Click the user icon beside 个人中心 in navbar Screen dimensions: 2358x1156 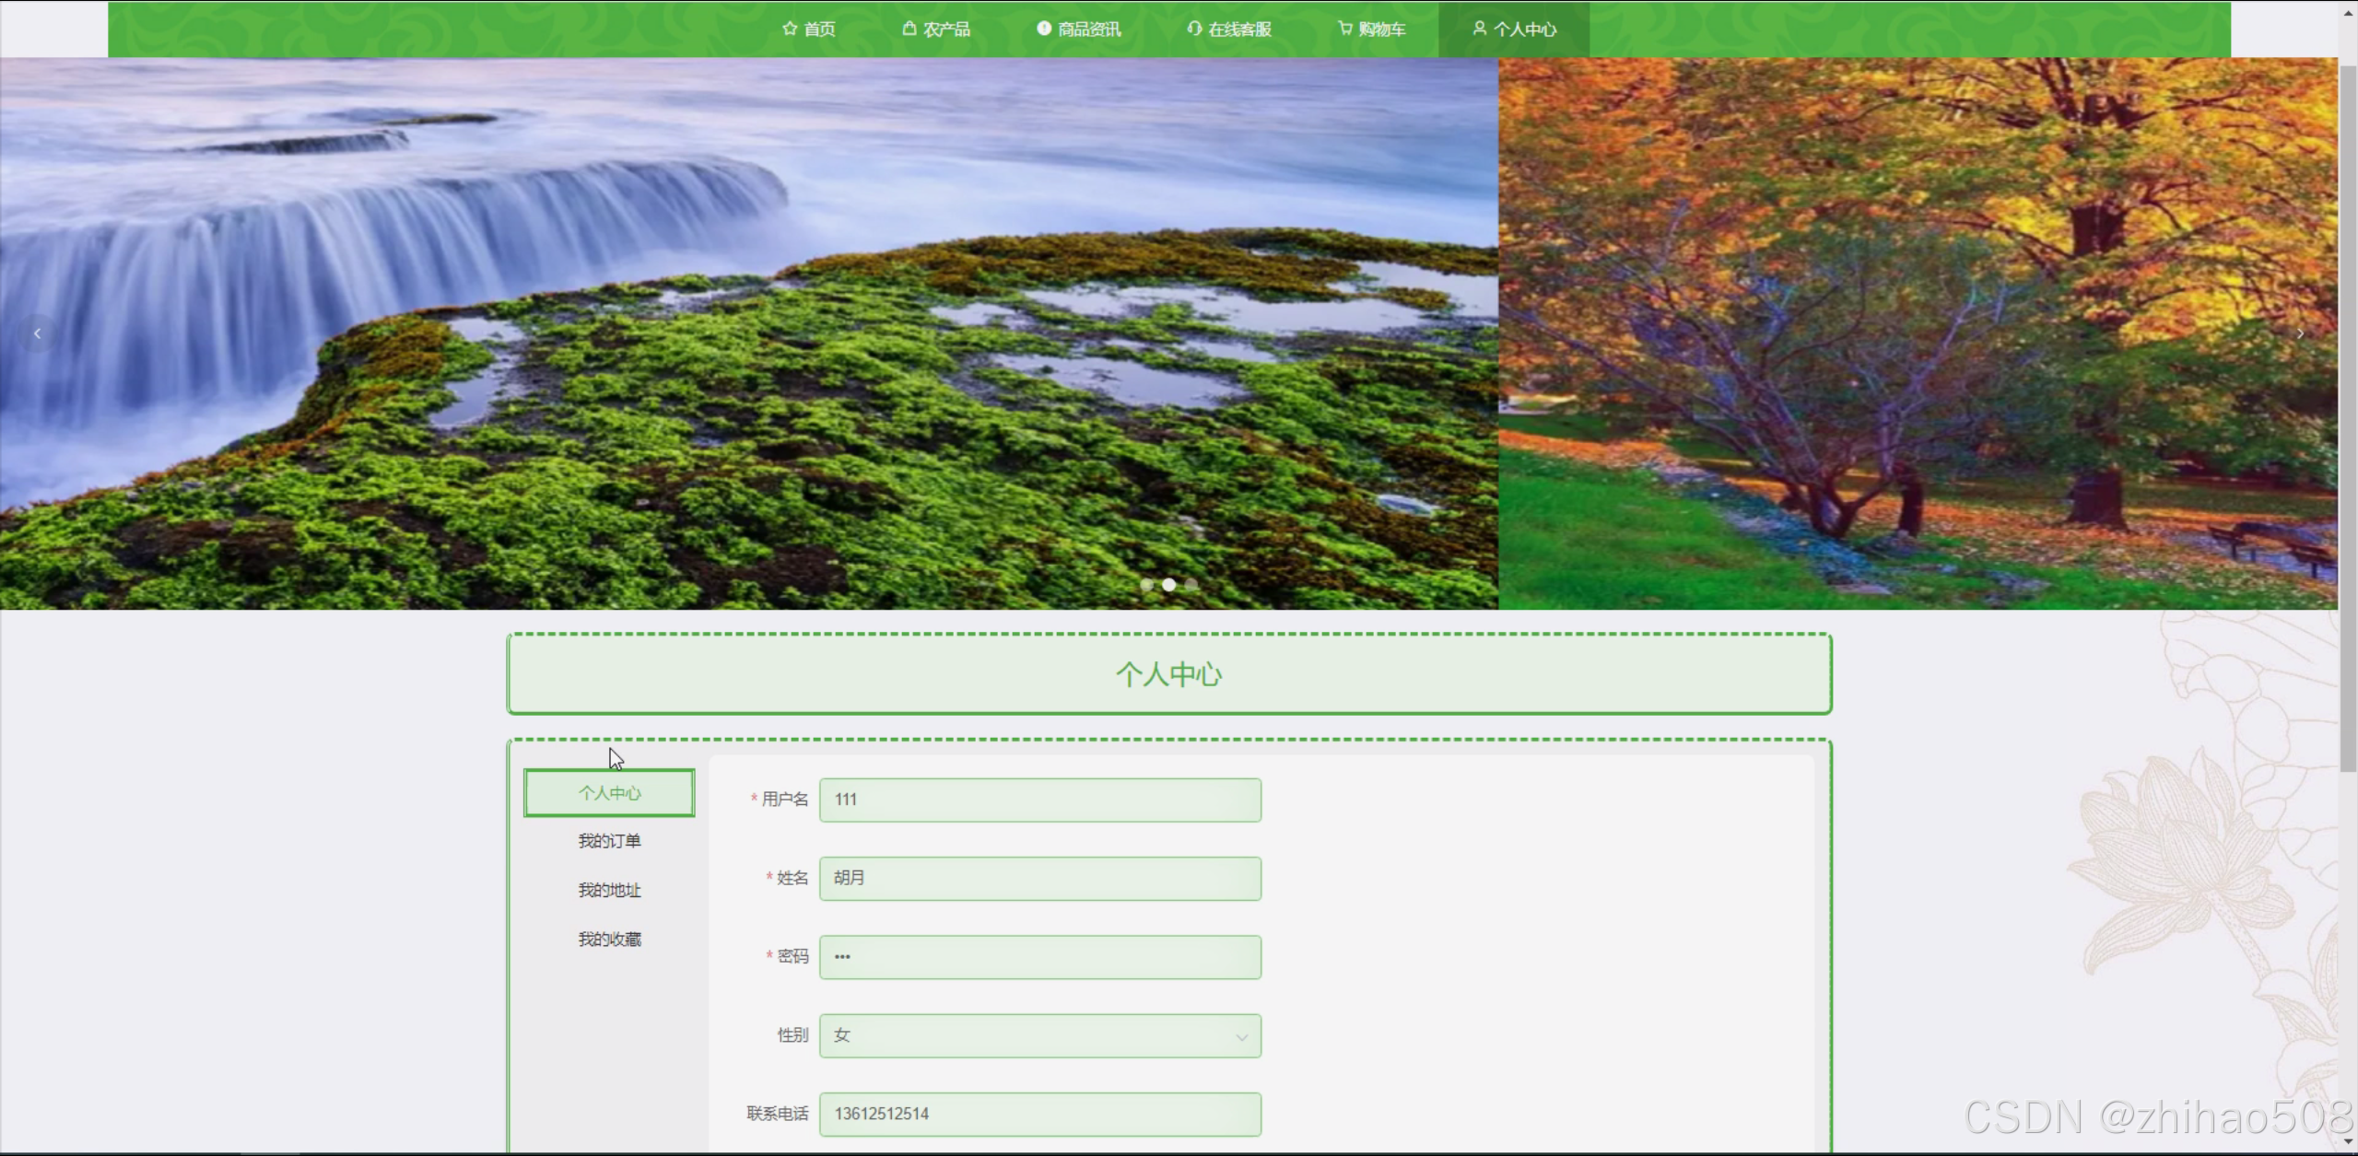(x=1480, y=29)
